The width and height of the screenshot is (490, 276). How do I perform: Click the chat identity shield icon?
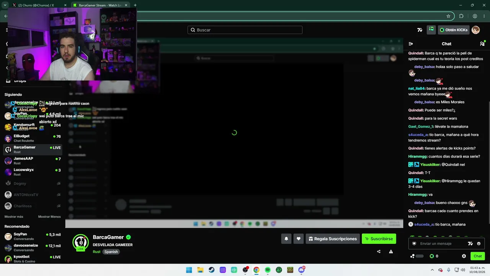point(414,243)
